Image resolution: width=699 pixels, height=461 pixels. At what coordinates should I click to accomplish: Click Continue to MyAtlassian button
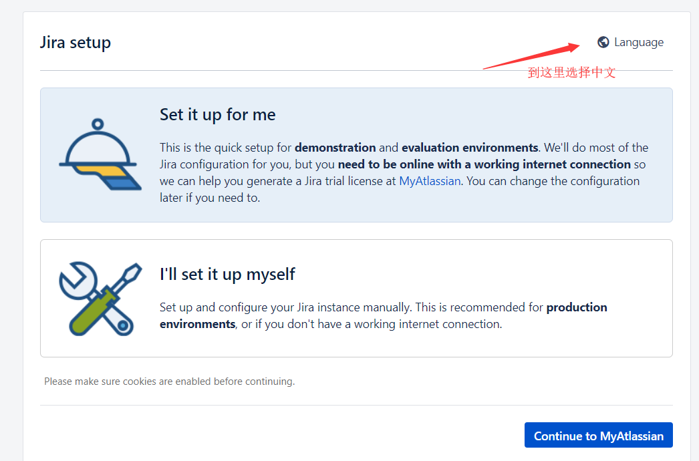pos(598,435)
